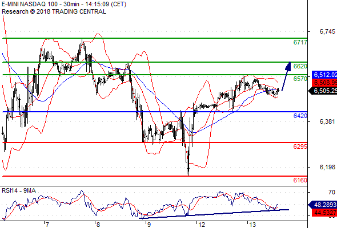Click the RSI14 - 9MA indicator label
The width and height of the screenshot is (337, 228).
click(x=19, y=190)
